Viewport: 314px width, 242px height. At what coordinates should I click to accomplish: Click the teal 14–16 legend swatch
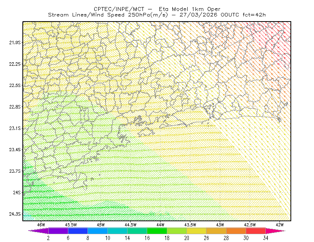click(137, 231)
